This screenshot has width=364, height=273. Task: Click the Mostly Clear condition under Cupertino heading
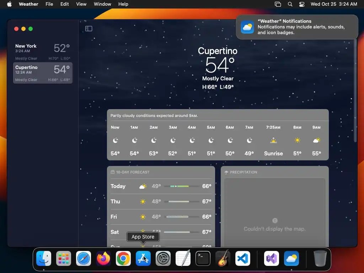218,79
